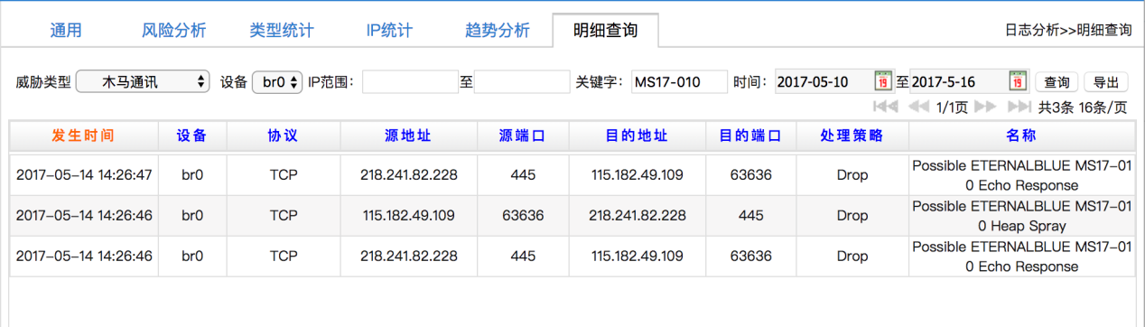This screenshot has width=1145, height=327.
Task: Open the end date calendar icon
Action: 1018,81
